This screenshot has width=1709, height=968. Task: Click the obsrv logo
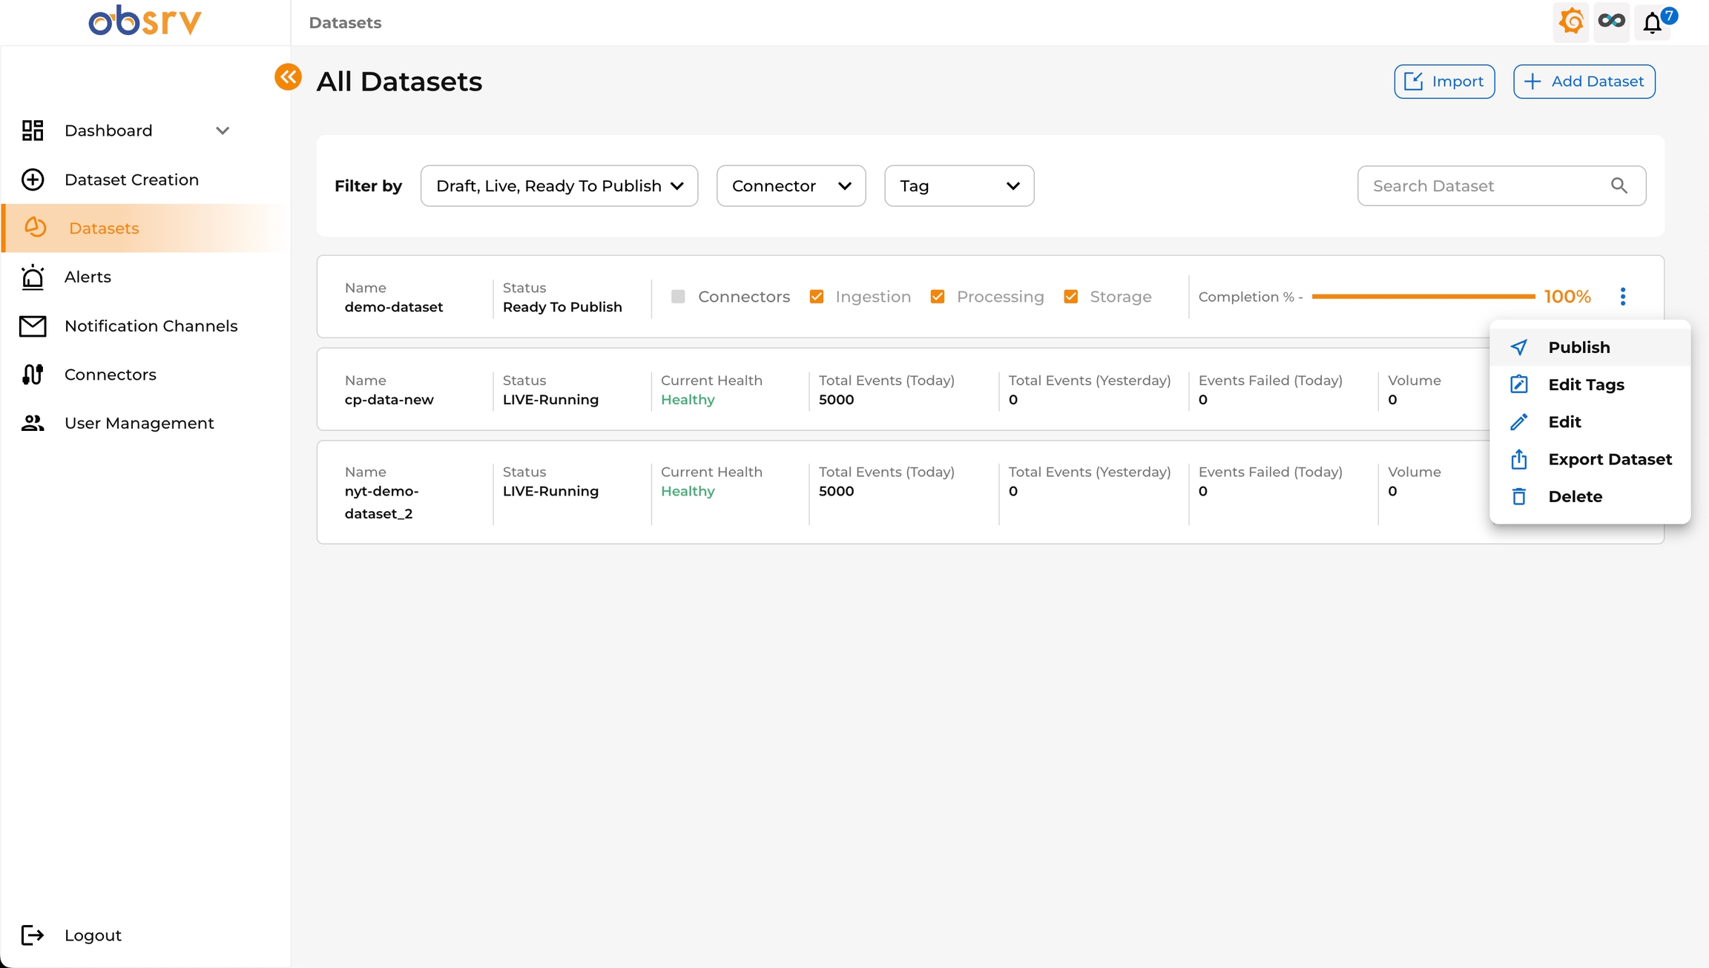coord(145,21)
